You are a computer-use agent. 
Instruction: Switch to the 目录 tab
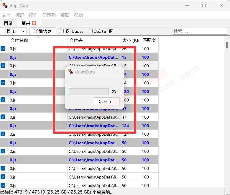pyautogui.click(x=8, y=23)
